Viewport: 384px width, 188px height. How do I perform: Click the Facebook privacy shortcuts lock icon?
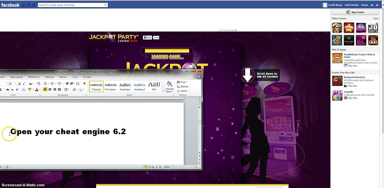coord(372,5)
